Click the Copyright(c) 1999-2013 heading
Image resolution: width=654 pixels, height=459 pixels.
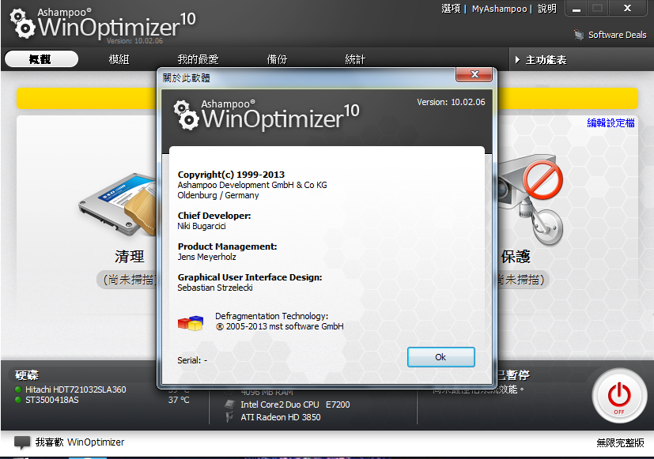pos(231,175)
